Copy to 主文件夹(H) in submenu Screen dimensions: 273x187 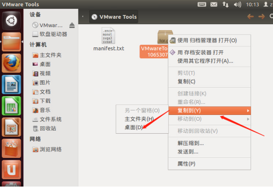[x=142, y=119]
